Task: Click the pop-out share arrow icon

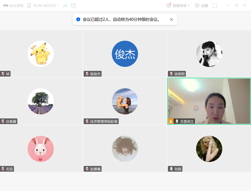Action: tap(73, 5)
